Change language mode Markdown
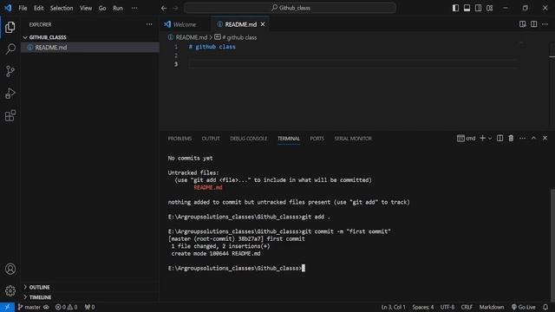Image resolution: width=555 pixels, height=312 pixels. point(492,307)
